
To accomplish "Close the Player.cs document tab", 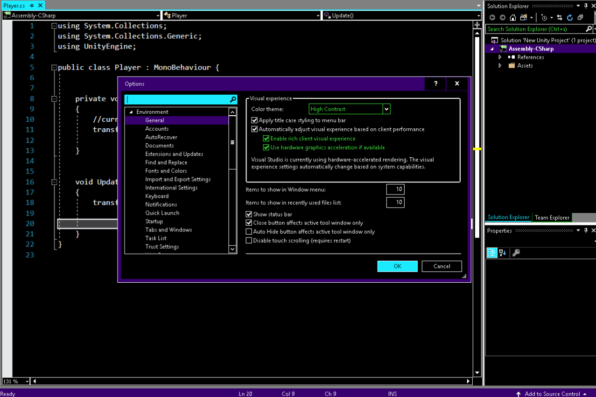I will [40, 6].
